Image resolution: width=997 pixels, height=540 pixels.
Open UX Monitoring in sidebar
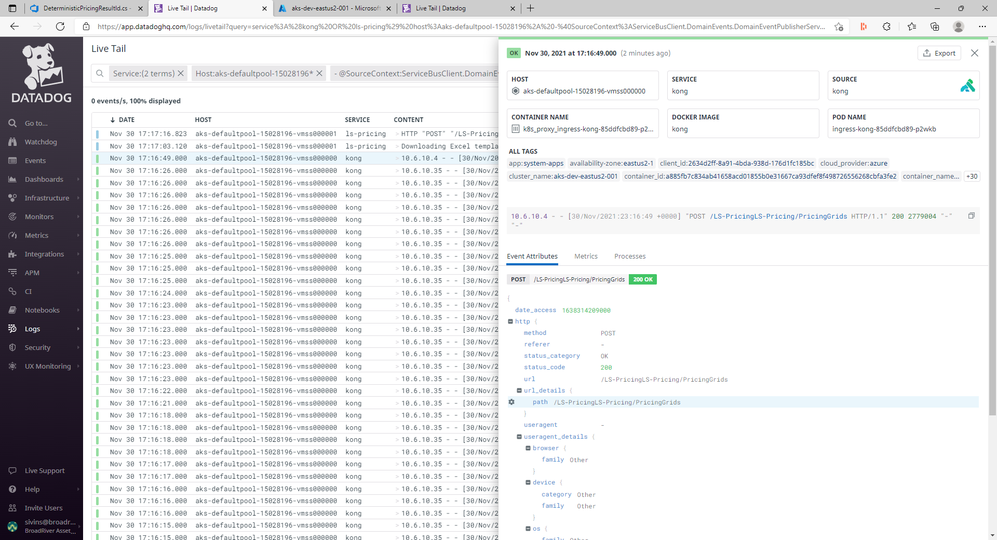pyautogui.click(x=48, y=366)
